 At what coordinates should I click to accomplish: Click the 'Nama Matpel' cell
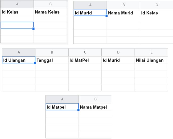[95, 107]
